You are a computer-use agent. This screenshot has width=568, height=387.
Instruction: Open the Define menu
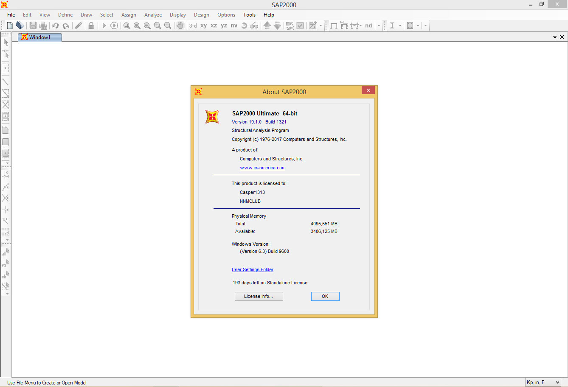click(x=65, y=14)
